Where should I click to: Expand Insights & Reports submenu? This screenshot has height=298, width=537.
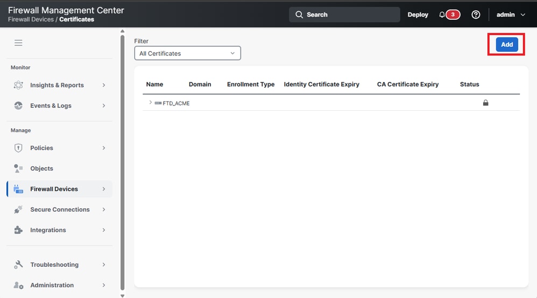(x=104, y=85)
